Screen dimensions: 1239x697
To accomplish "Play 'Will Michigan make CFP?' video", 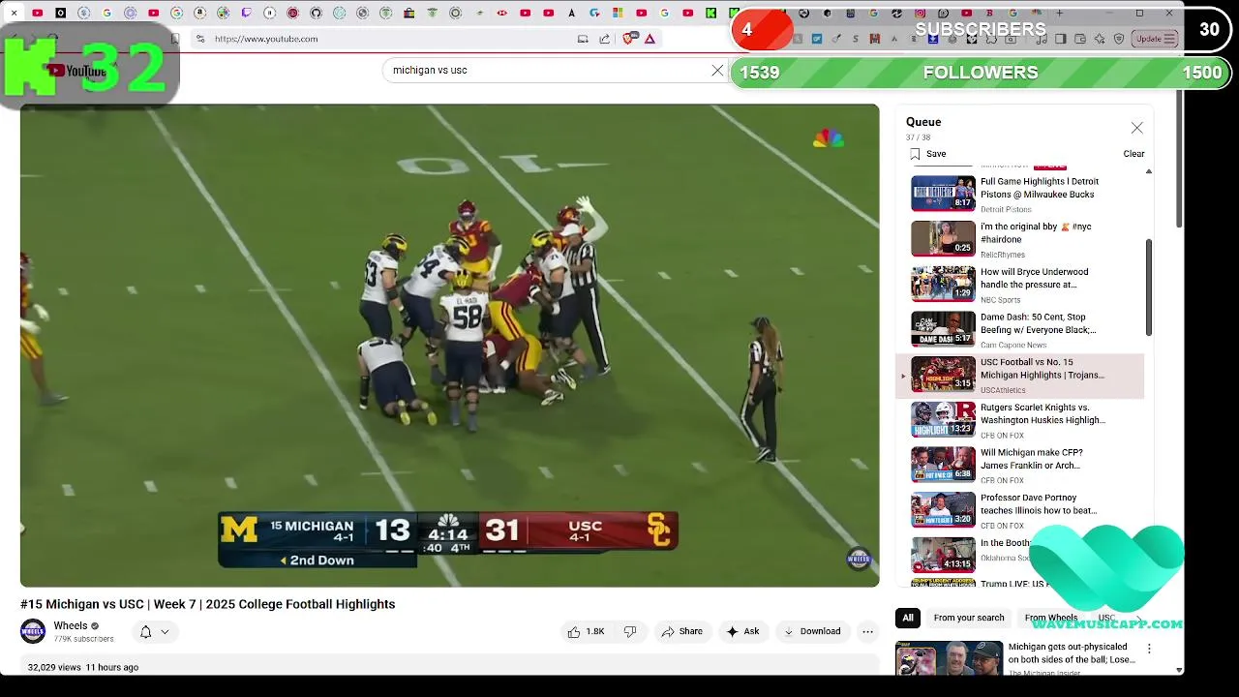I will click(x=1020, y=465).
